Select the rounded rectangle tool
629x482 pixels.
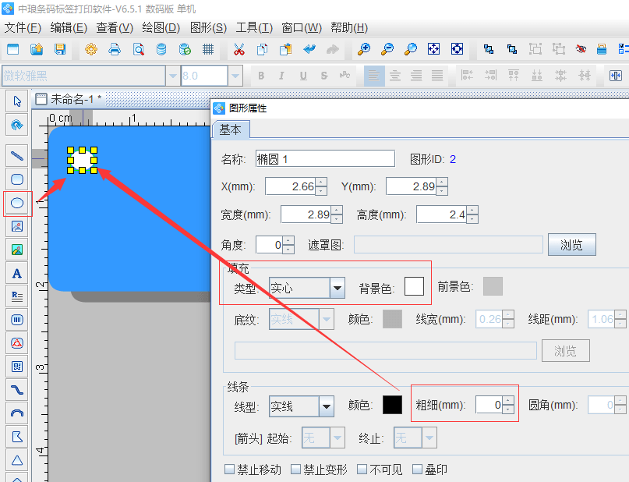[17, 179]
